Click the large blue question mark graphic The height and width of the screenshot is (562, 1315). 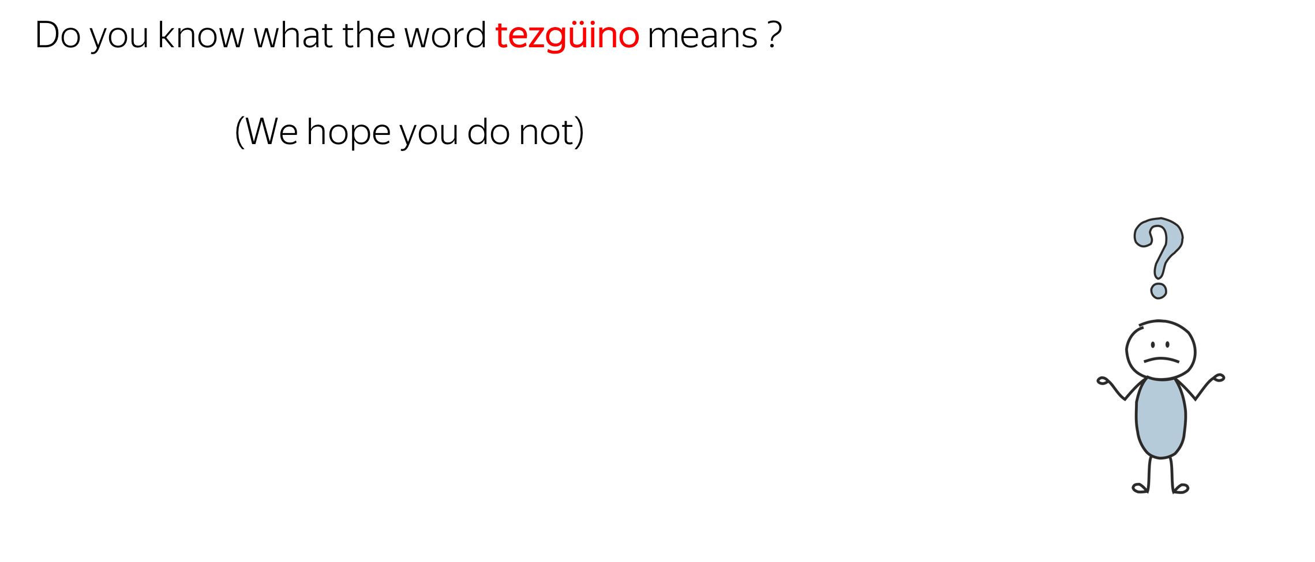(1158, 258)
